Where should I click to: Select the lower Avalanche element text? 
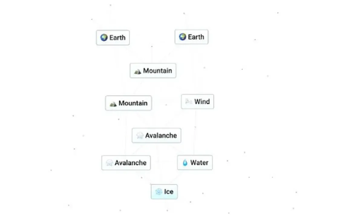(130, 163)
